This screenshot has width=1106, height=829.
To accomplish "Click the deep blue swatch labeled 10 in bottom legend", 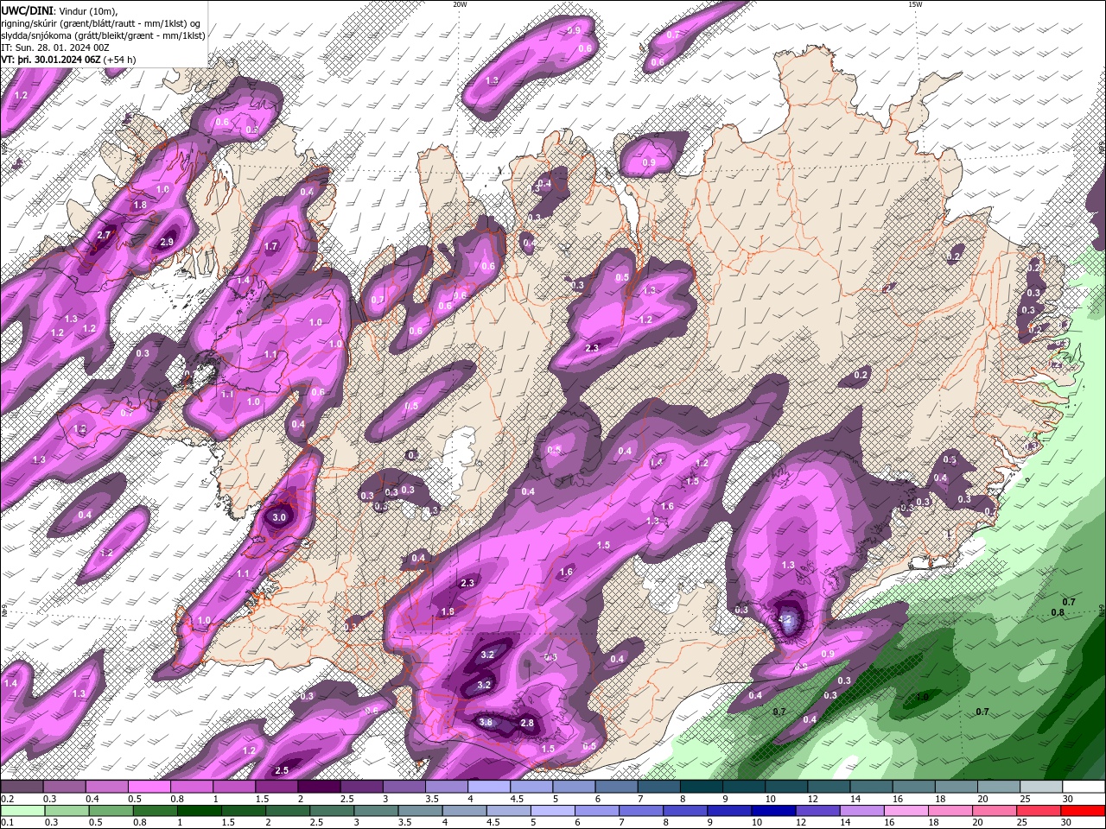I will tap(773, 811).
